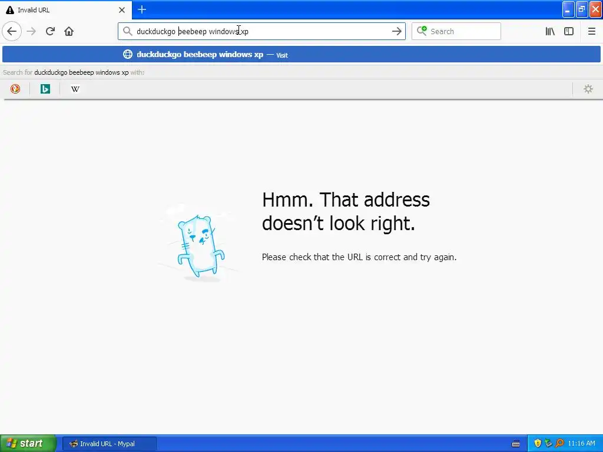
Task: Search with the DuckDuckGo engine icon
Action: [15, 89]
